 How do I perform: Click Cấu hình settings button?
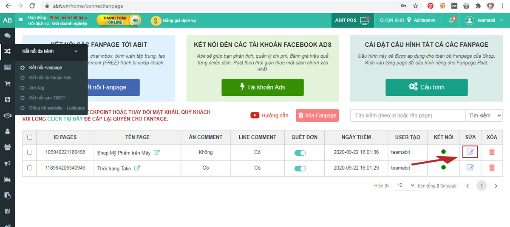(427, 87)
